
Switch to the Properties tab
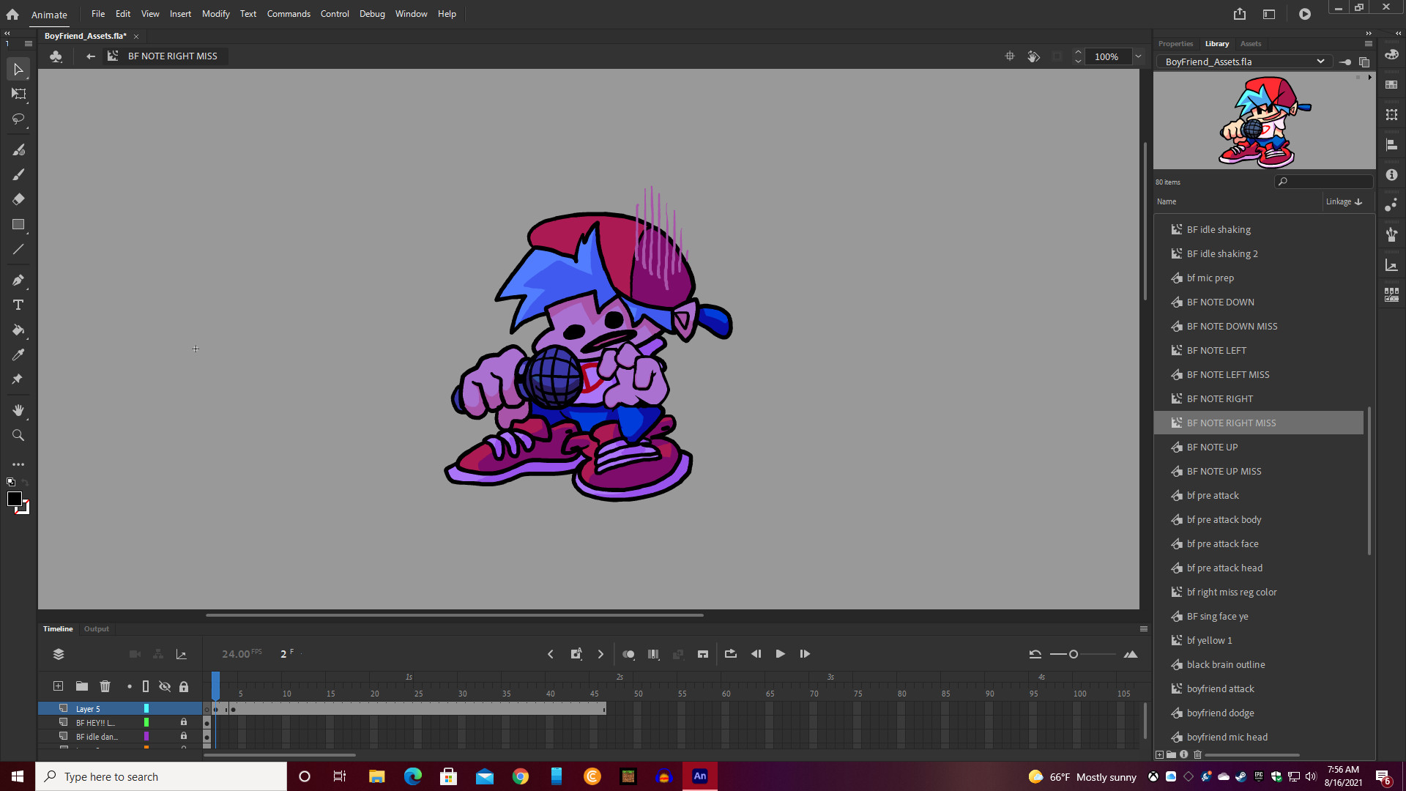[1175, 44]
